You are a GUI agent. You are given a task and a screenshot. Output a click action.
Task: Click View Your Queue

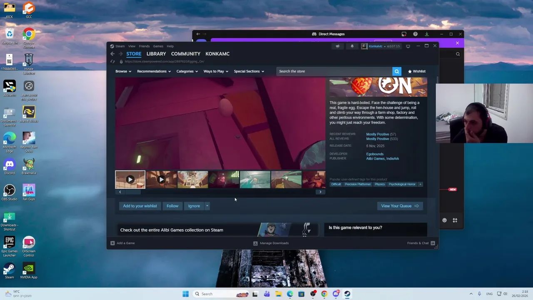coord(400,206)
